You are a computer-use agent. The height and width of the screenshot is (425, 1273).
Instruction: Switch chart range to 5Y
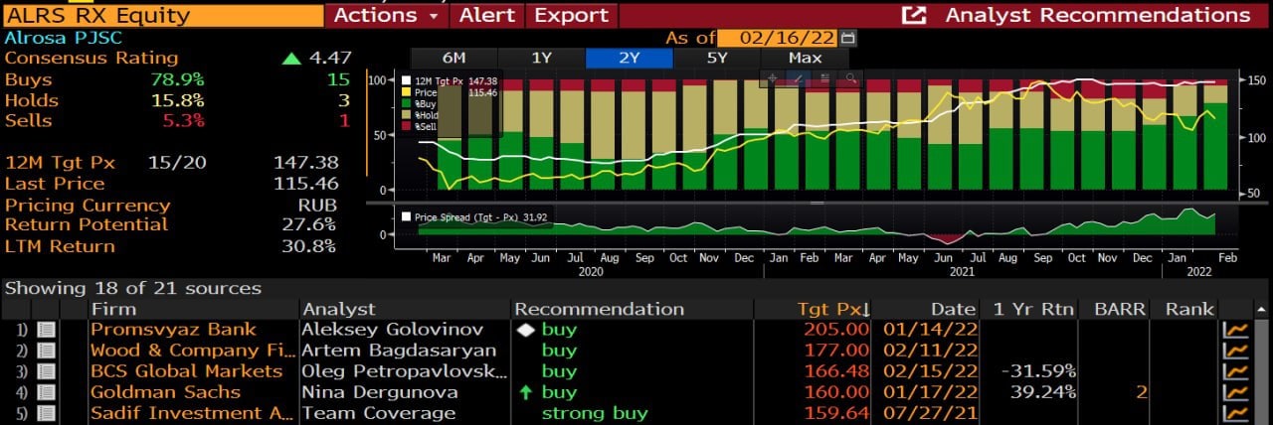716,58
